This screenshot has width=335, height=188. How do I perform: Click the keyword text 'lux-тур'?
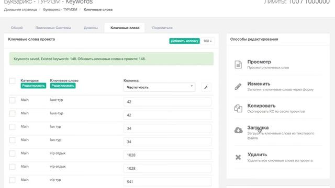55,140
